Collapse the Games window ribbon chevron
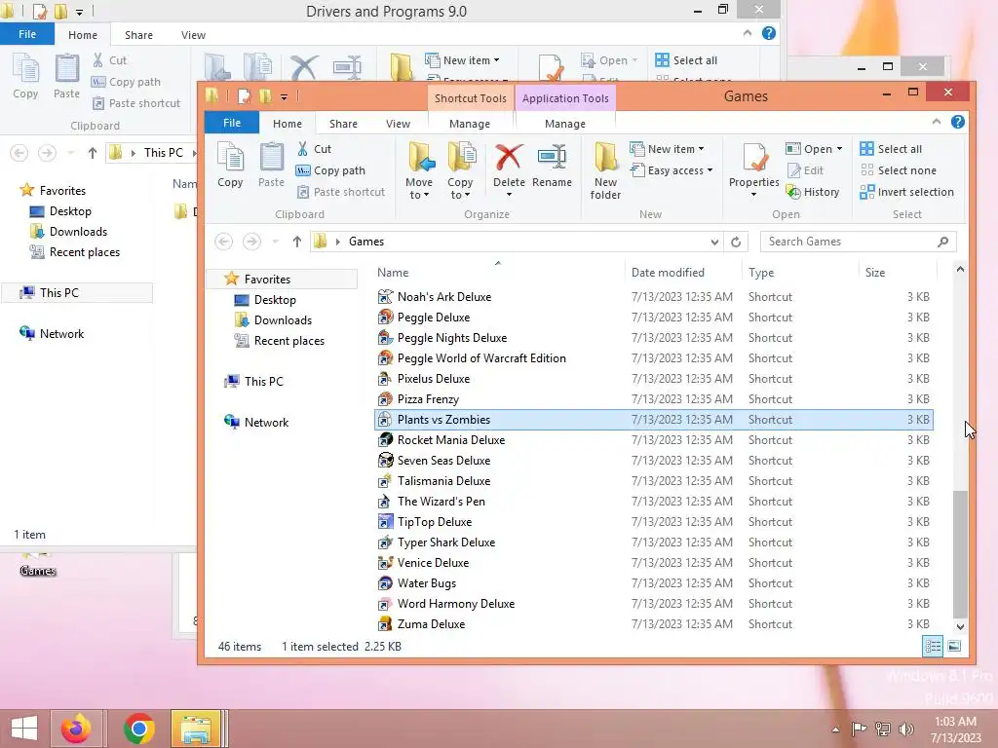998x748 pixels. point(937,122)
